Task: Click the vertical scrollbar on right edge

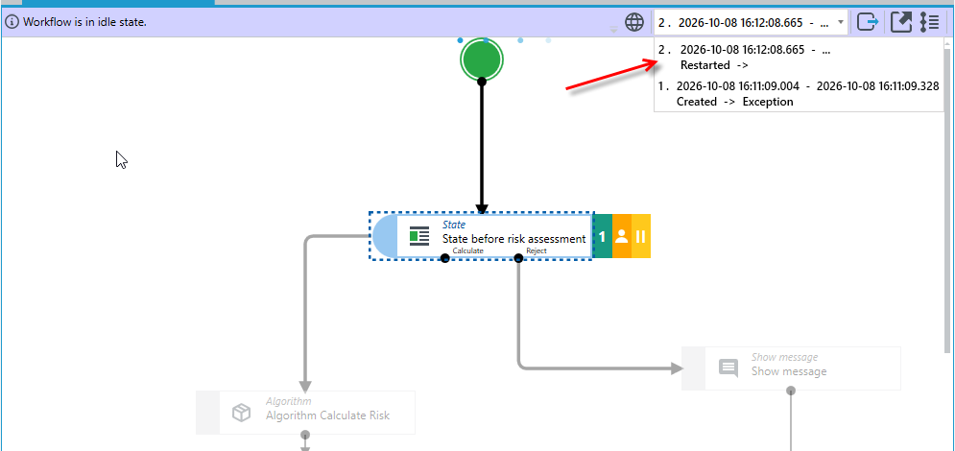Action: point(949,201)
